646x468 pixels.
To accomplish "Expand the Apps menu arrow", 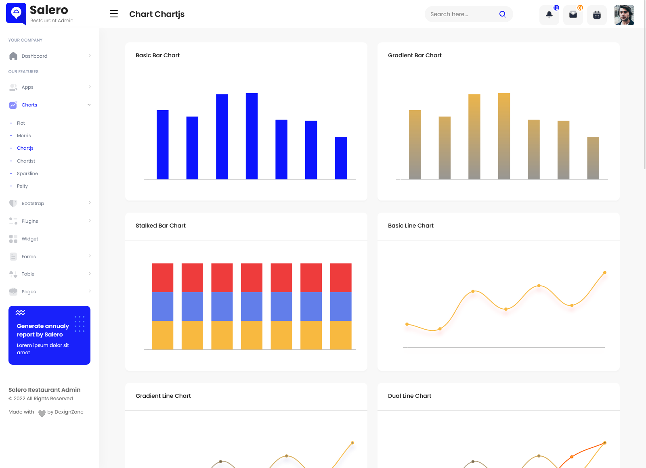I will [90, 87].
